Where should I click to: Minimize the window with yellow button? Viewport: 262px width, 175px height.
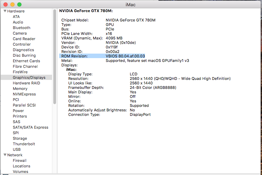(x=12, y=4)
